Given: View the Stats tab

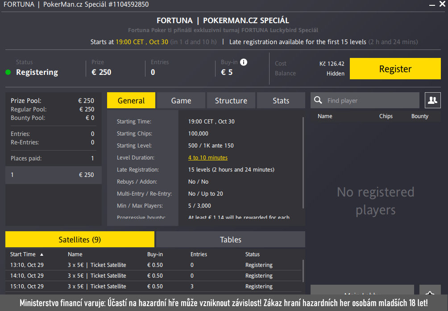Looking at the screenshot, I should [x=281, y=100].
